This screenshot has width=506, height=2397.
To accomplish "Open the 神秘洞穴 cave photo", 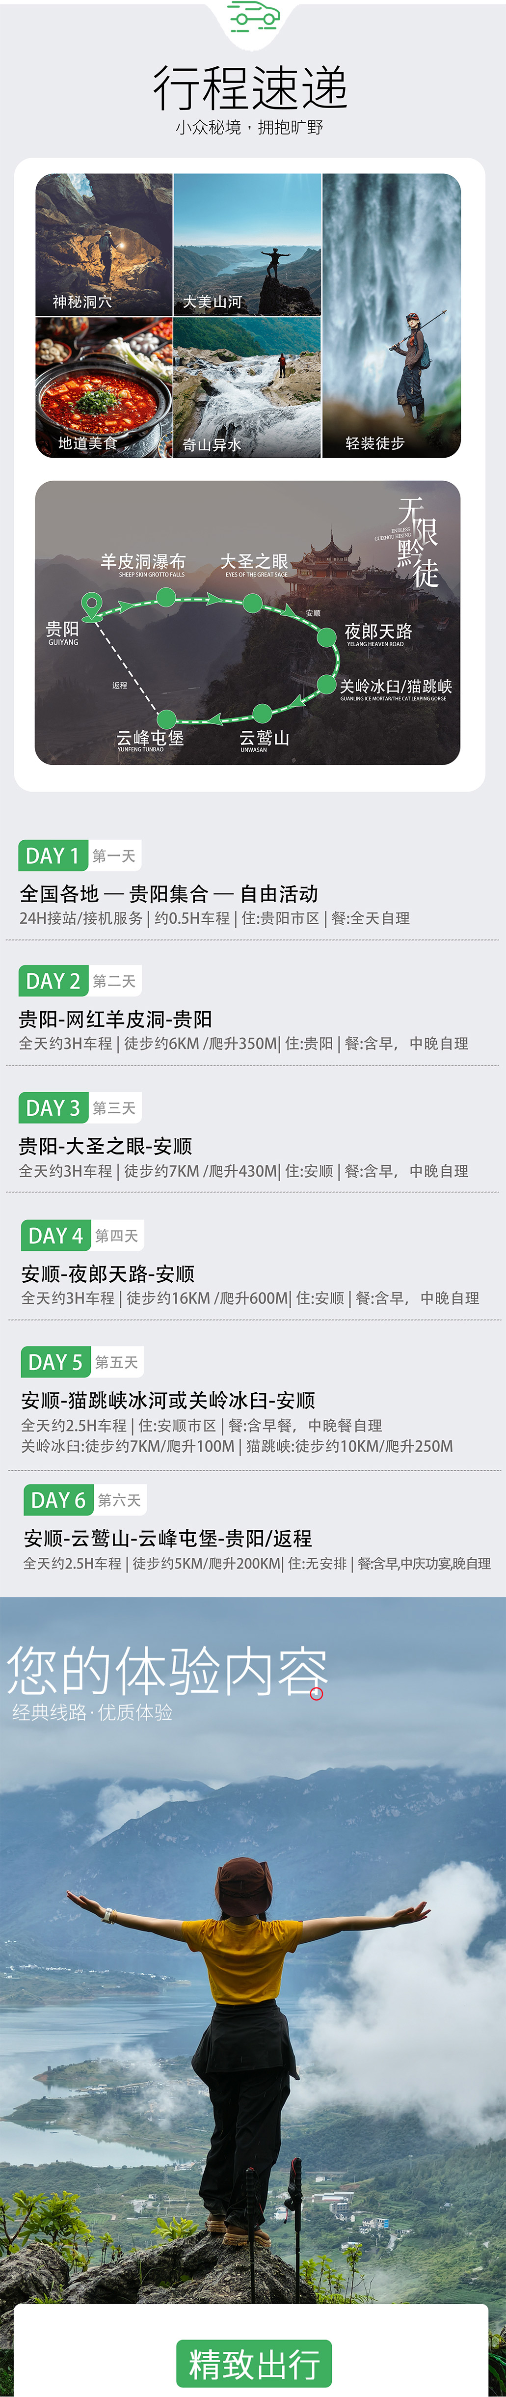I will click(x=103, y=245).
